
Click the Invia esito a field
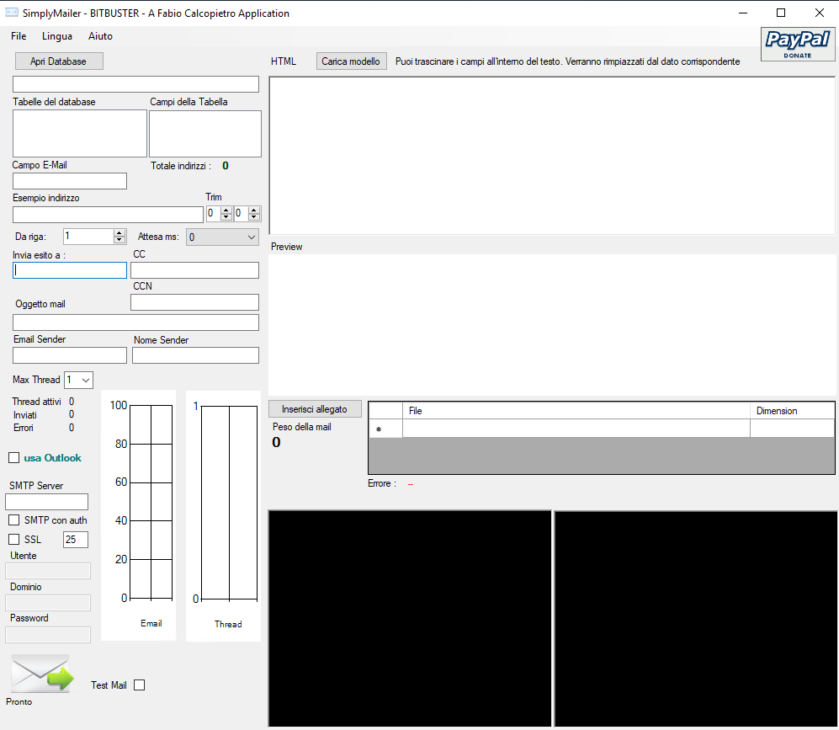pos(70,270)
